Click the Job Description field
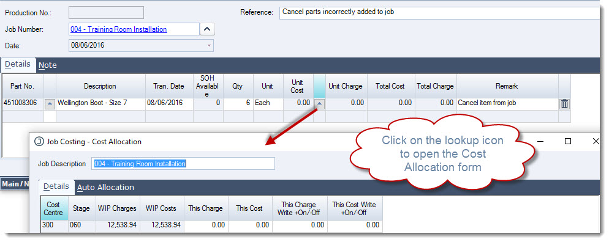This screenshot has width=609, height=242. point(183,163)
